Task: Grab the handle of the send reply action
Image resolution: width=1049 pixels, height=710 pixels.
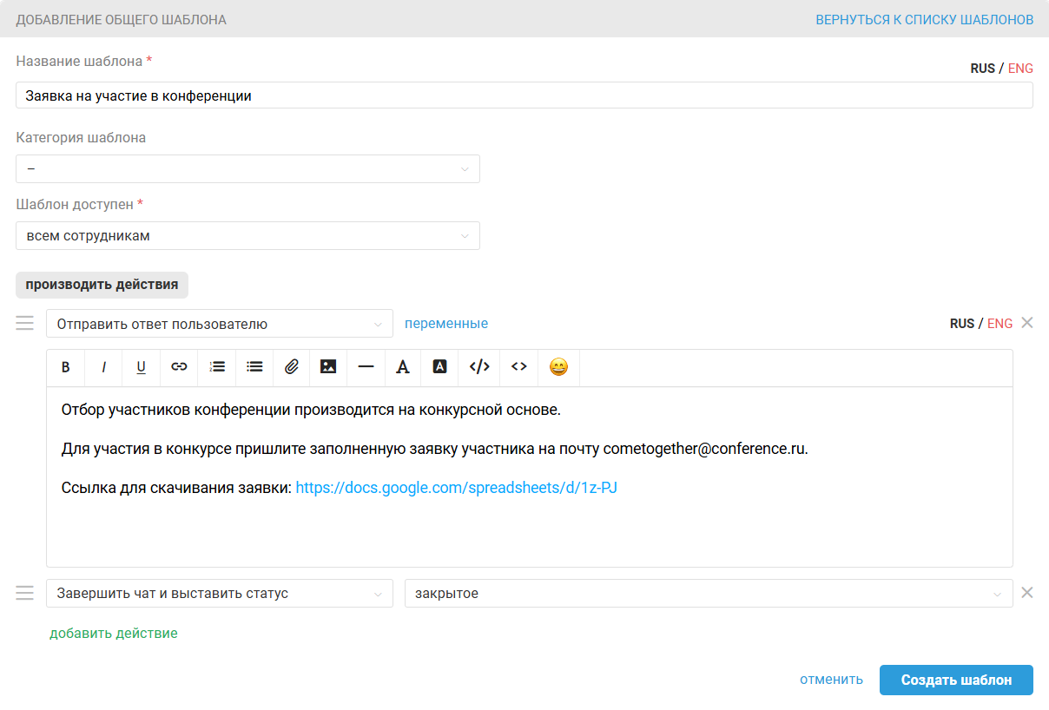Action: 25,324
